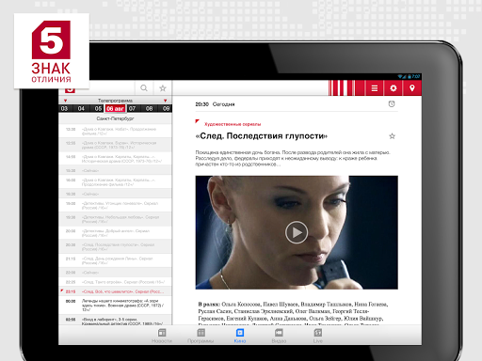Open the Программы bottom tab
Image resolution: width=482 pixels, height=361 pixels.
[201, 336]
